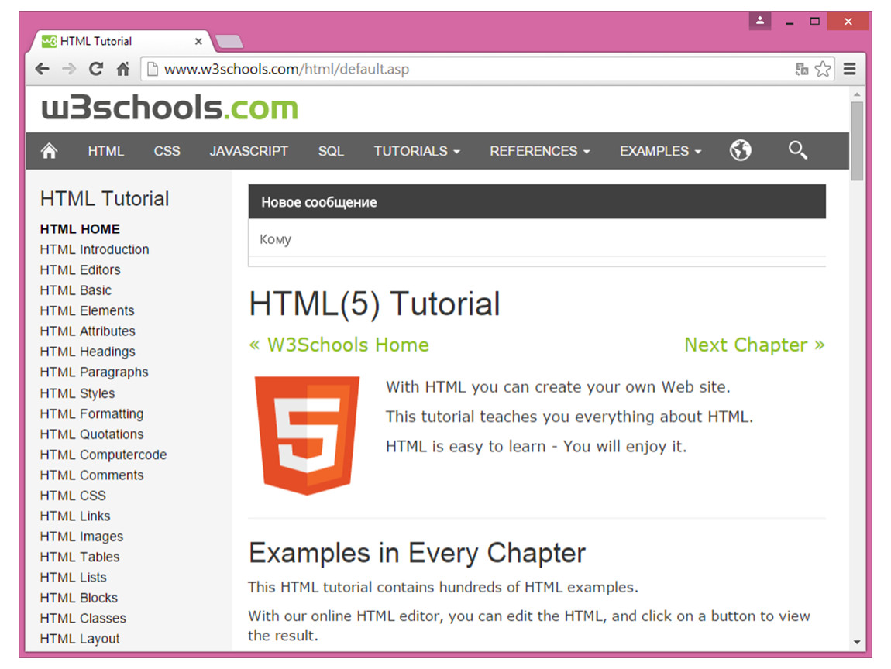The image size is (891, 669).
Task: Open HTML Basic in sidebar
Action: click(x=76, y=290)
